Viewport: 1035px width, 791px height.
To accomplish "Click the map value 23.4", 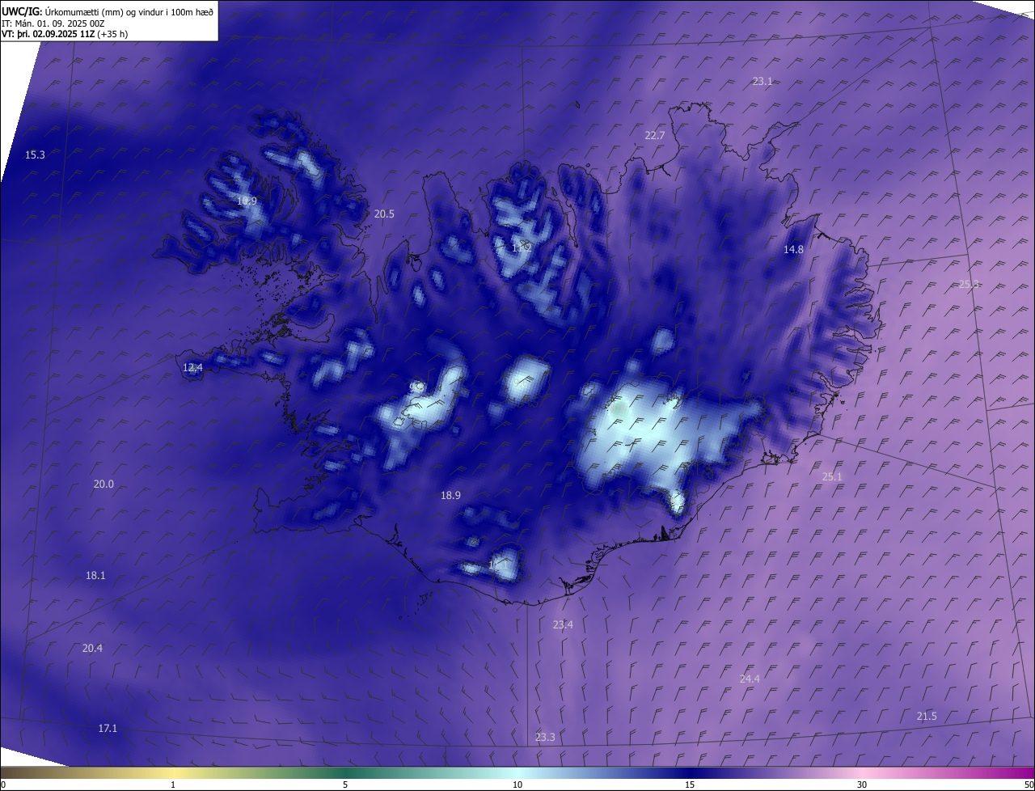I will coord(563,624).
